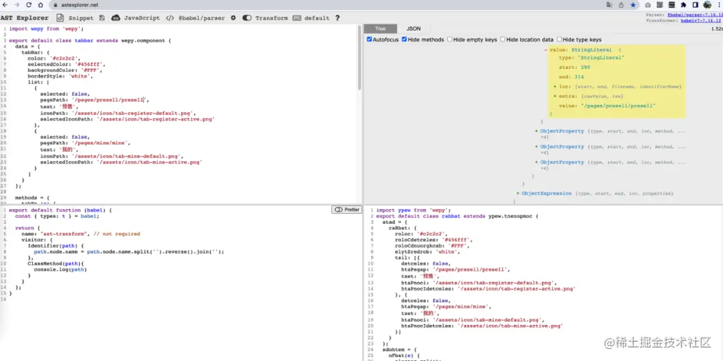The width and height of the screenshot is (723, 361).
Task: Click "elytSredrob: 'white'" output line
Action: pos(427,251)
